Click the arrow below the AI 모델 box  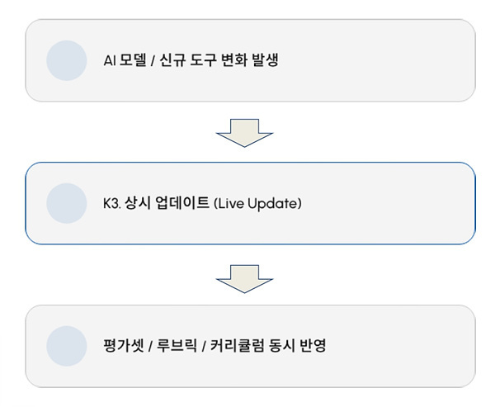(x=244, y=132)
